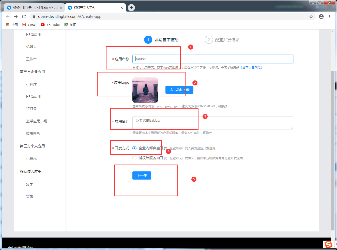337x250 pixels.
Task: Close the 钉钉开发者平台 tab
Action: click(122, 8)
